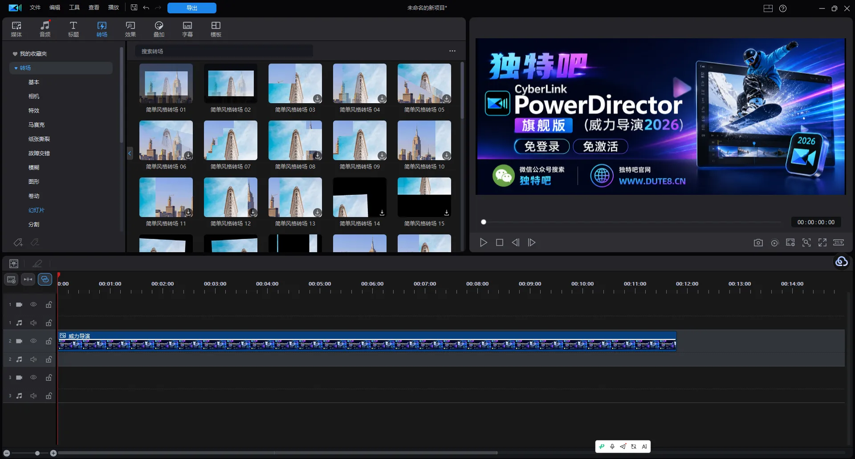Mute audio track 1 speaker
Viewport: 855px width, 459px height.
(33, 323)
